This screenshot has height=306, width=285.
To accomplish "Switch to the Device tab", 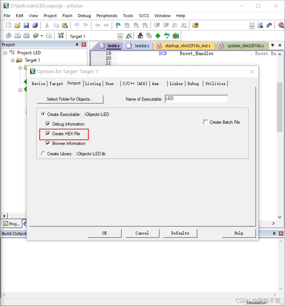I will (x=38, y=83).
